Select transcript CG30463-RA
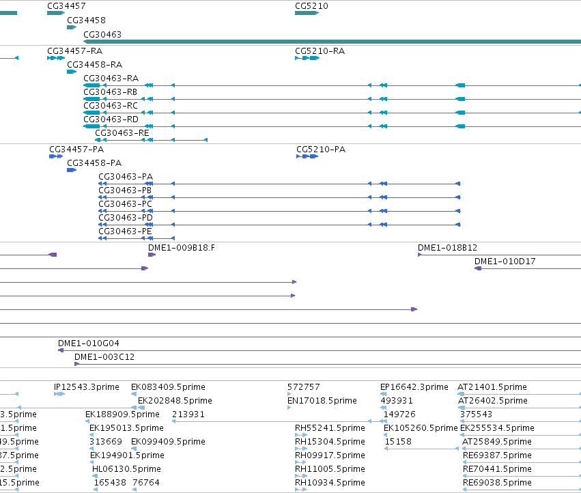Image resolution: width=581 pixels, height=493 pixels. [x=111, y=79]
